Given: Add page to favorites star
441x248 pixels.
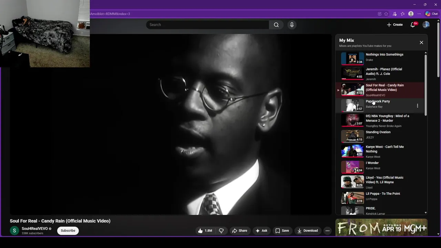Looking at the screenshot, I should point(386,14).
